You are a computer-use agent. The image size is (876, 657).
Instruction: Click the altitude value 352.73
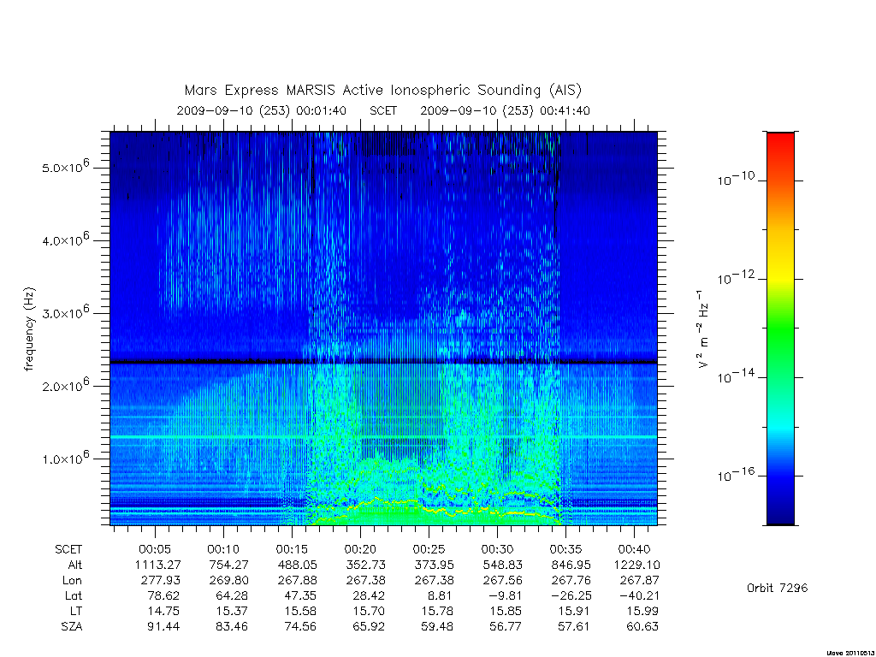tap(366, 565)
